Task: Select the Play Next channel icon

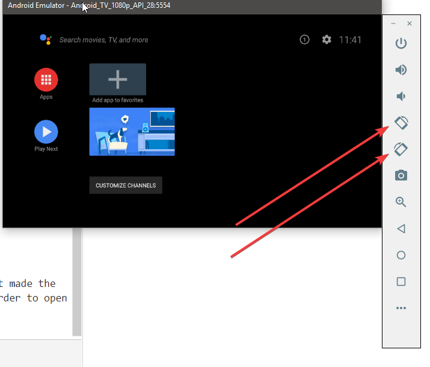Action: pos(46,132)
